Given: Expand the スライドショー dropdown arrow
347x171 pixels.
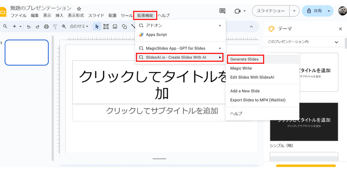Looking at the screenshot, I should coord(294,11).
